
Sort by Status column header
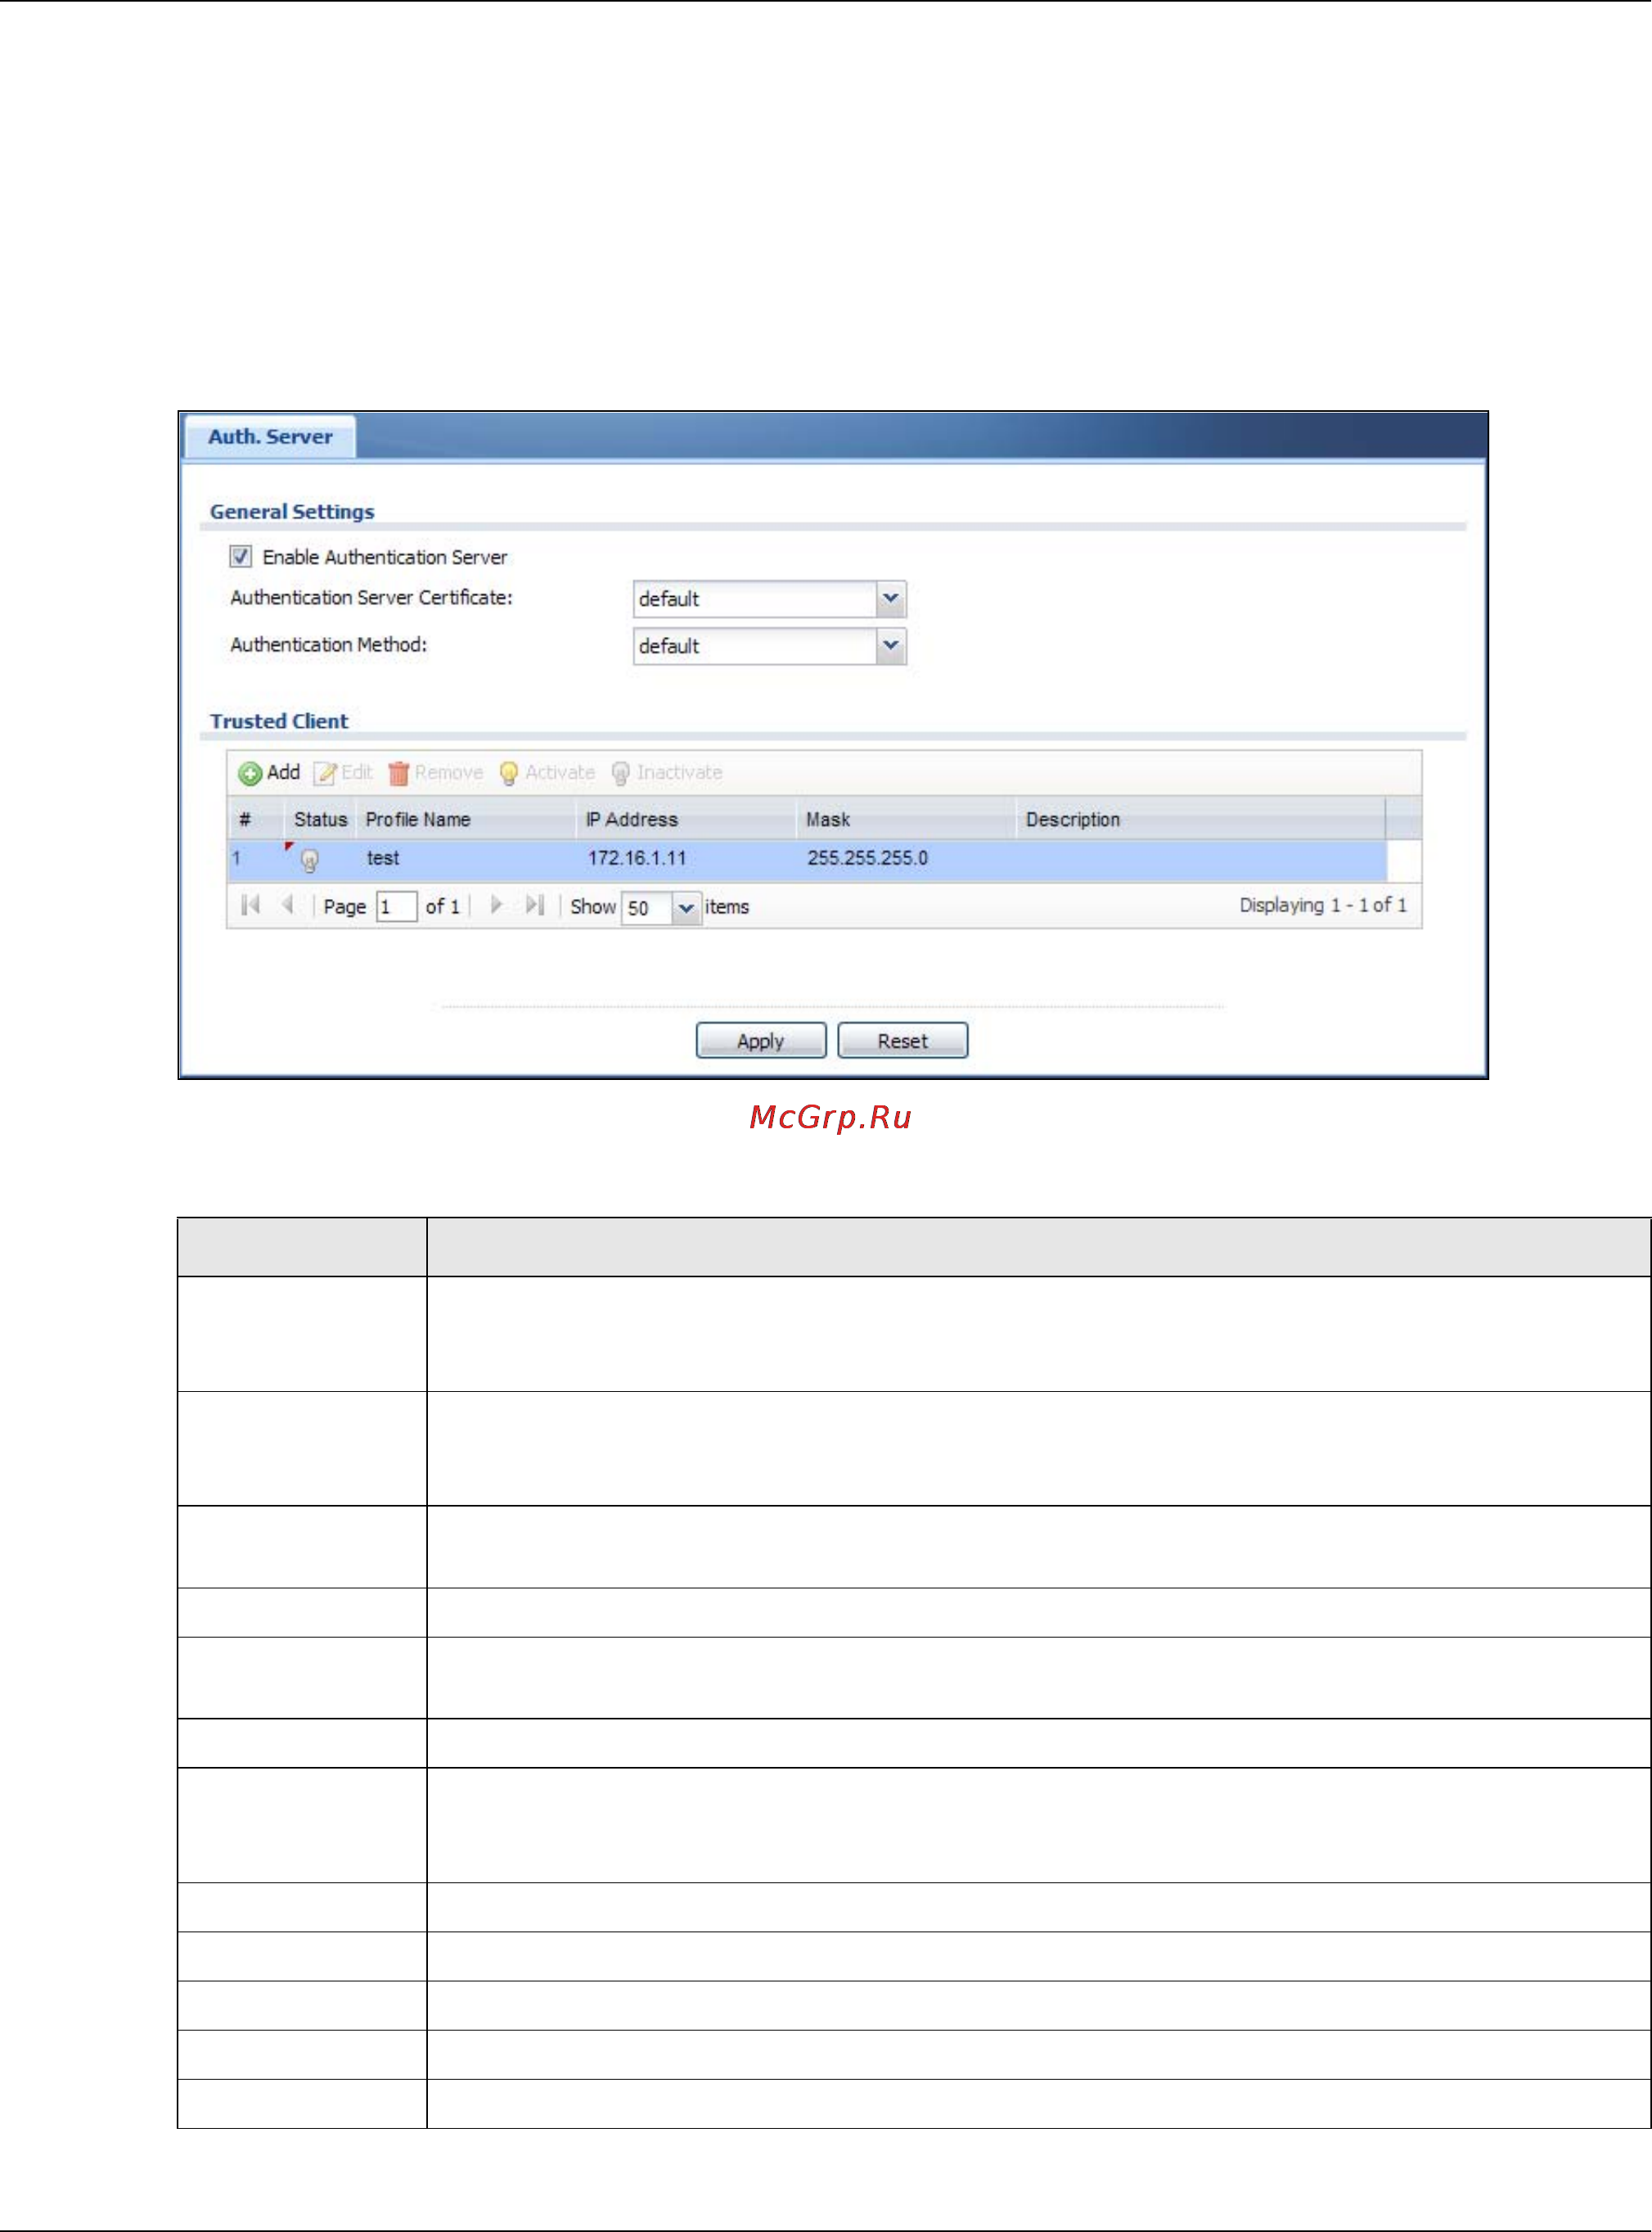[320, 820]
